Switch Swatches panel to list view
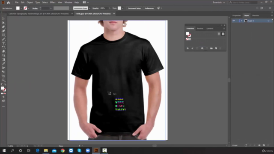The image size is (274, 154). coord(219,34)
